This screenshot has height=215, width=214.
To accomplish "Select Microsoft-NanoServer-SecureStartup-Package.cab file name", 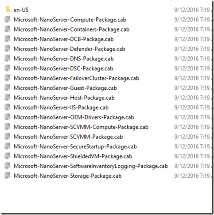I will click(x=75, y=147).
